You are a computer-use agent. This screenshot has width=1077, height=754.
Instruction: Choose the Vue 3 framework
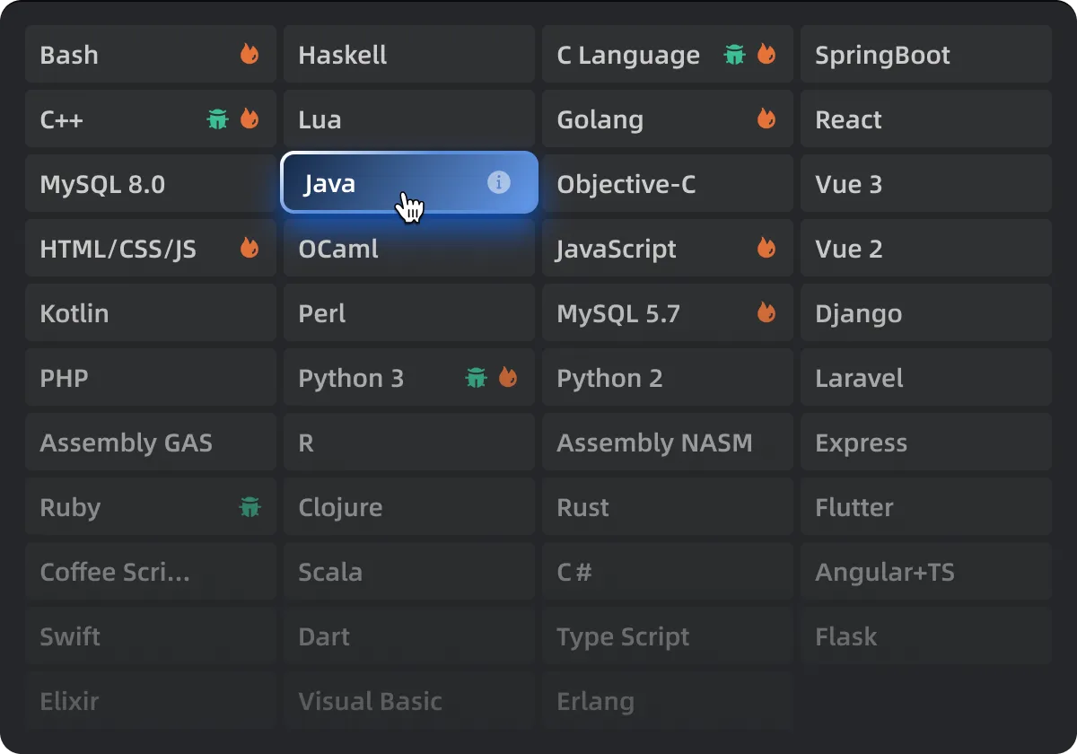925,184
